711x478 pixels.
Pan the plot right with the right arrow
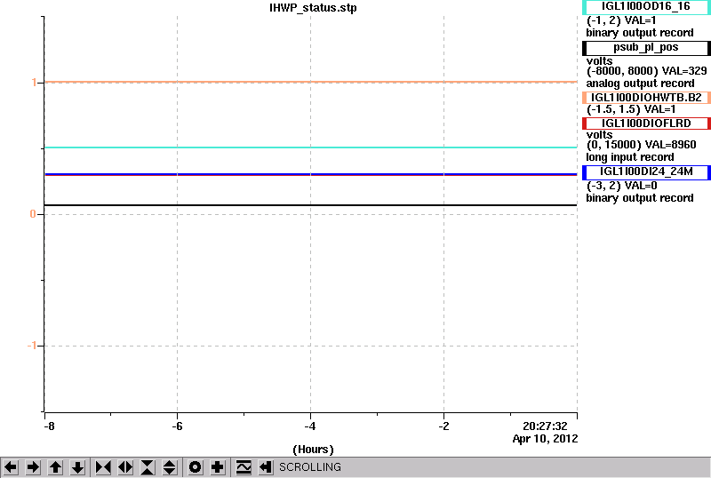(x=33, y=467)
